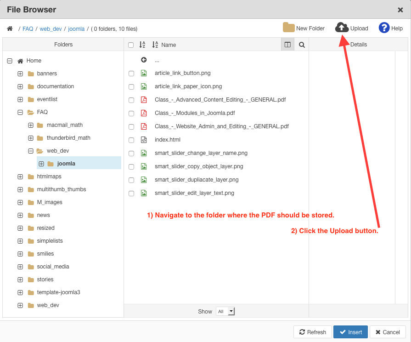Click the Home icon in folder tree
This screenshot has width=411, height=342.
click(x=20, y=61)
